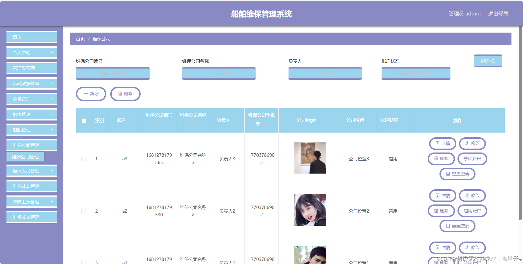Image resolution: width=523 pixels, height=264 pixels.
Task: Sort by 维保公司编号 column arrows
Action: [159, 124]
